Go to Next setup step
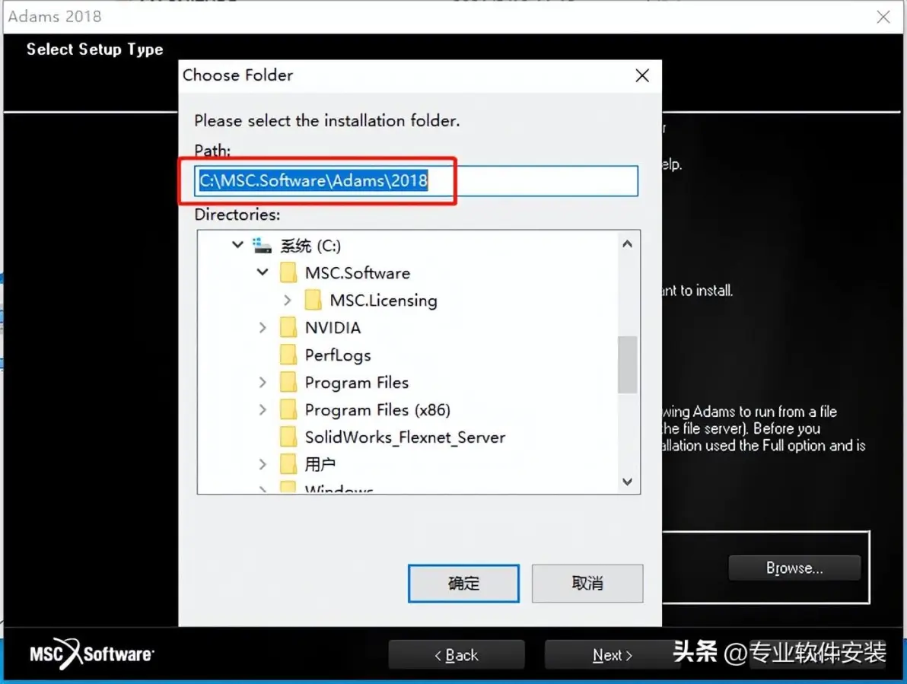The image size is (907, 684). point(612,655)
